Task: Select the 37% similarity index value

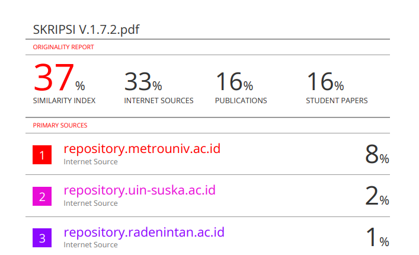Action: [59, 78]
